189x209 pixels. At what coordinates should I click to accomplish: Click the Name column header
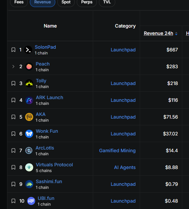[x=50, y=26]
